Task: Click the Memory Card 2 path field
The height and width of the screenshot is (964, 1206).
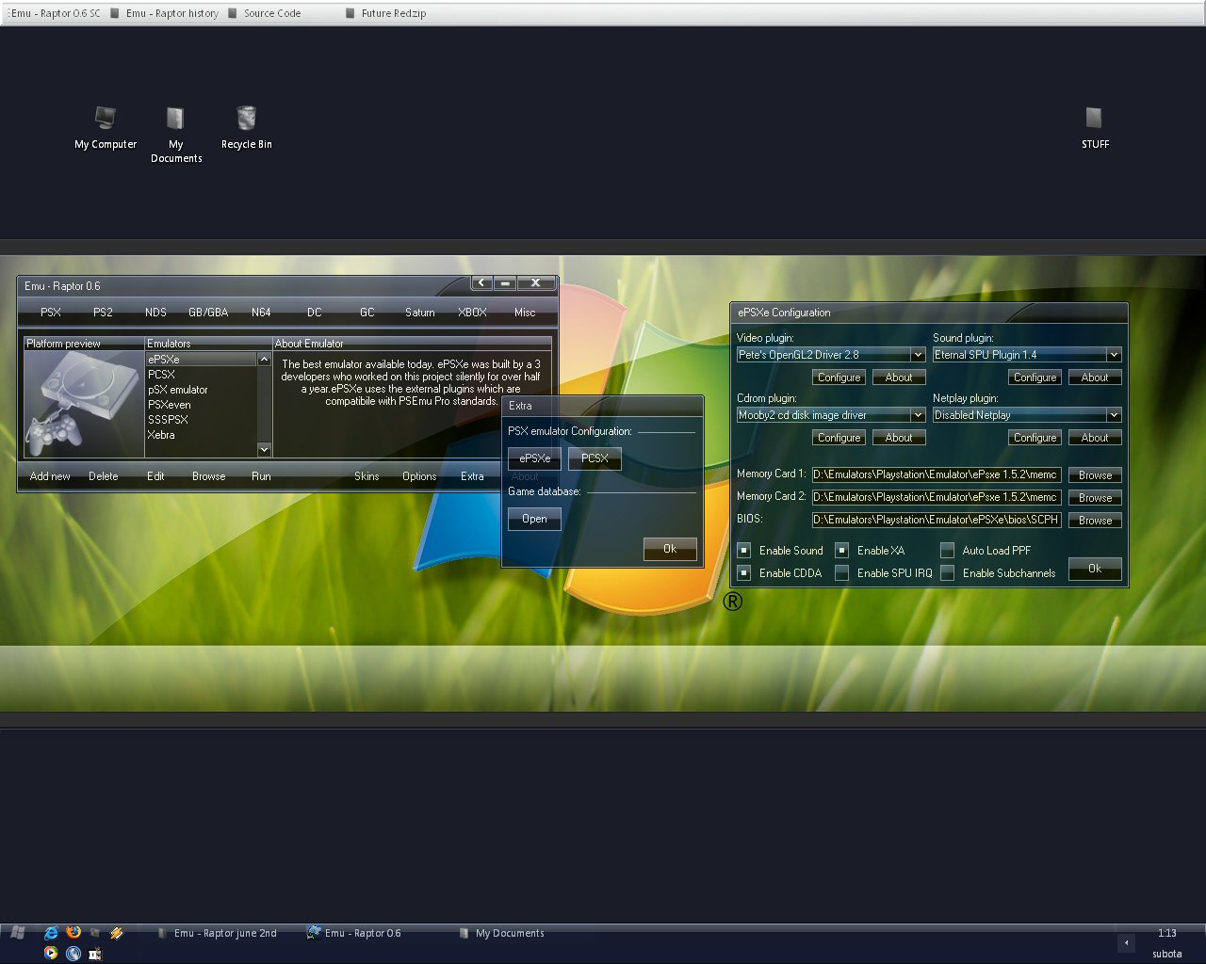Action: (937, 497)
